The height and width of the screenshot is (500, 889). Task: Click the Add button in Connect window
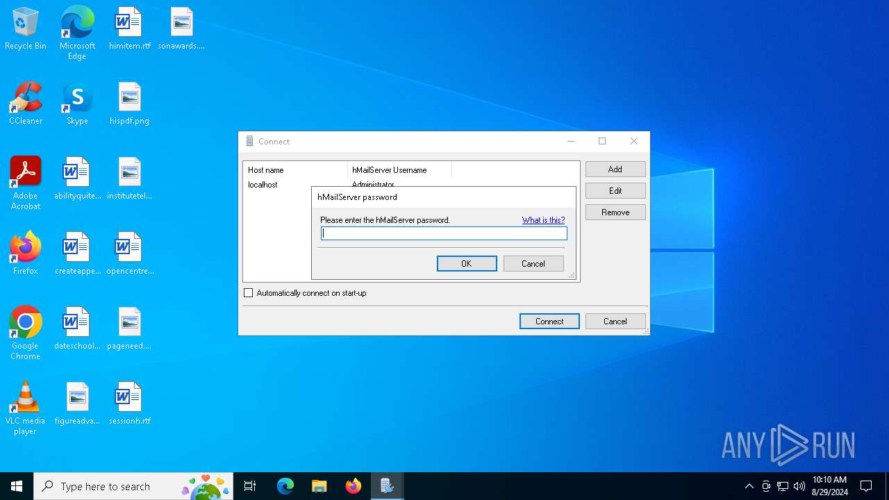click(x=615, y=169)
